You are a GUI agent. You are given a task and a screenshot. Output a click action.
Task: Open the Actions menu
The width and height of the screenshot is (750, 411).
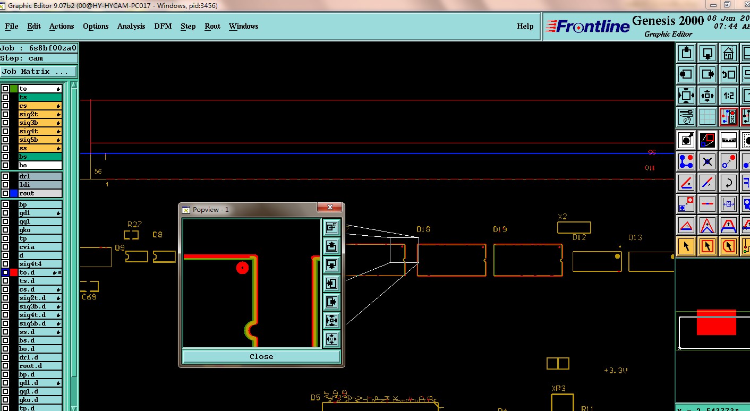click(62, 26)
